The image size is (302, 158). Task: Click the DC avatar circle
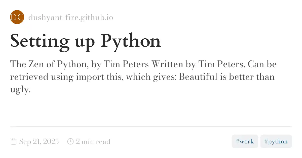tap(17, 17)
